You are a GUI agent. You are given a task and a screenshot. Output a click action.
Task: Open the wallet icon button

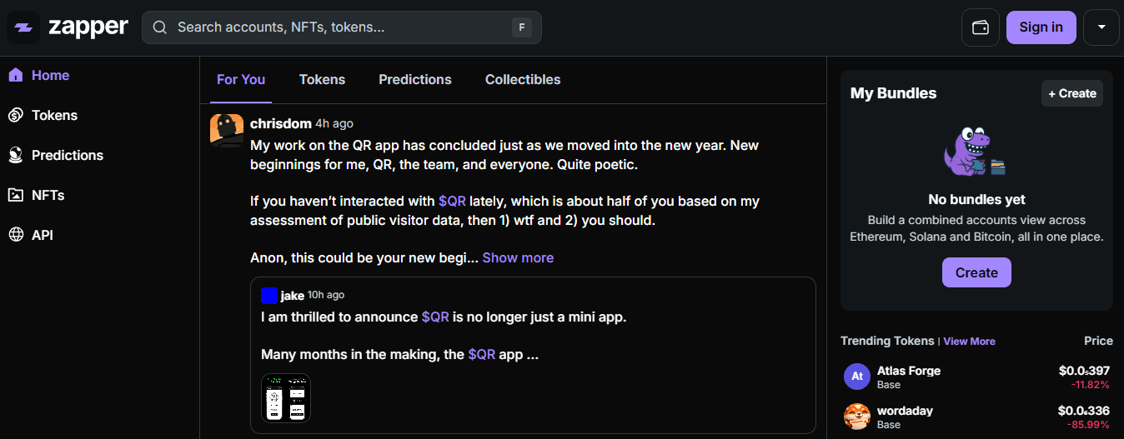click(x=981, y=27)
